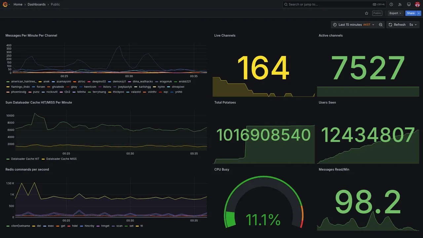This screenshot has height=238, width=423.
Task: Click the monitor icon beside the avatar
Action: [x=409, y=4]
